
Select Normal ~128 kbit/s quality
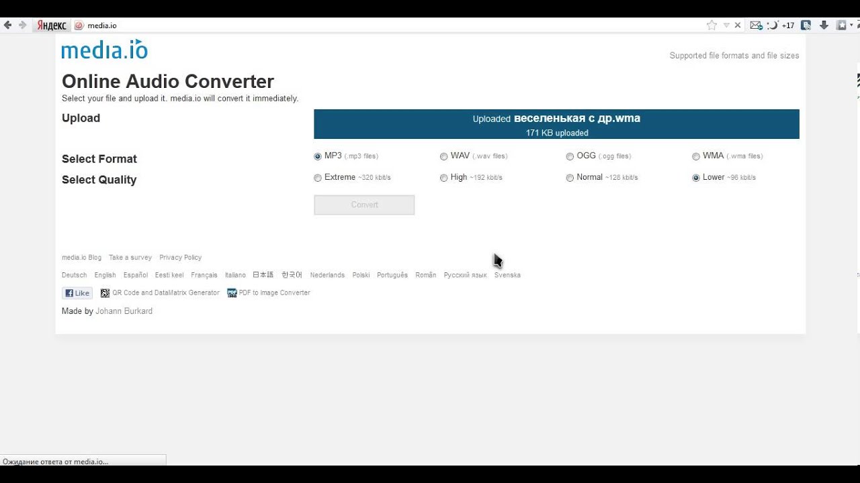[x=570, y=178]
